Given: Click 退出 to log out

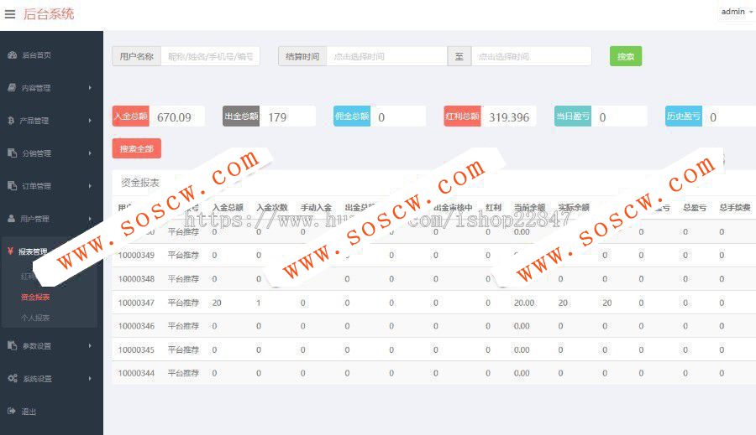Looking at the screenshot, I should click(x=29, y=412).
